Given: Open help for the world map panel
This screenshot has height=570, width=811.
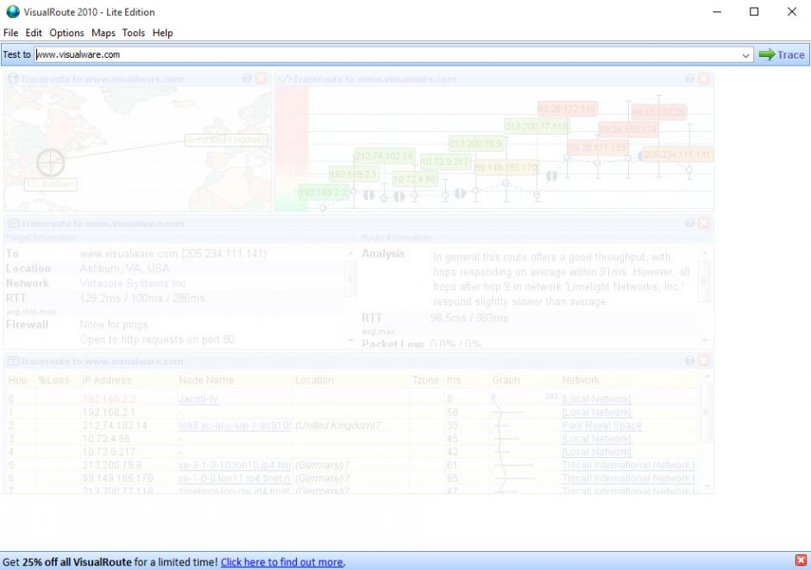Looking at the screenshot, I should click(x=247, y=78).
